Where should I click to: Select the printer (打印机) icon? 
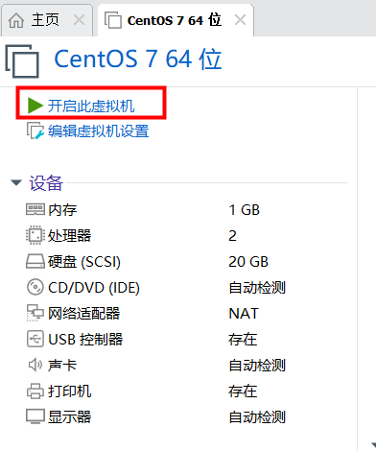click(35, 391)
